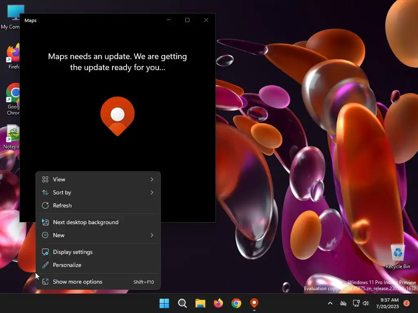Click the monitor gear Display settings icon

pyautogui.click(x=45, y=252)
